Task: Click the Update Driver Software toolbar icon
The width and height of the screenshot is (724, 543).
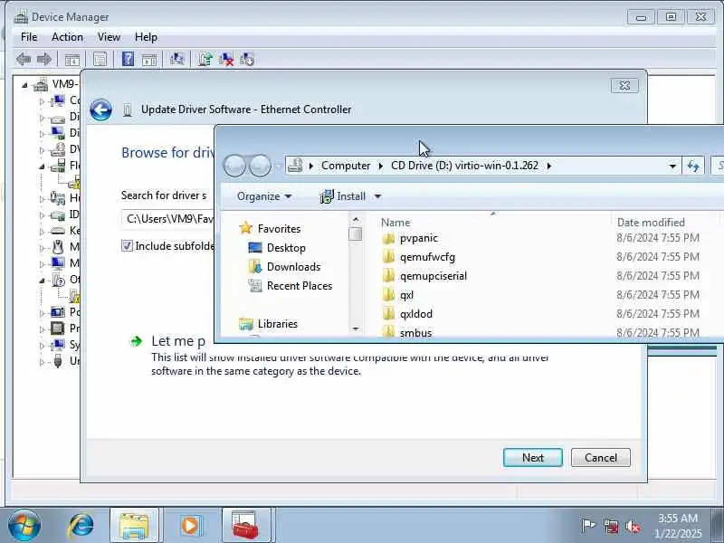Action: 205,59
